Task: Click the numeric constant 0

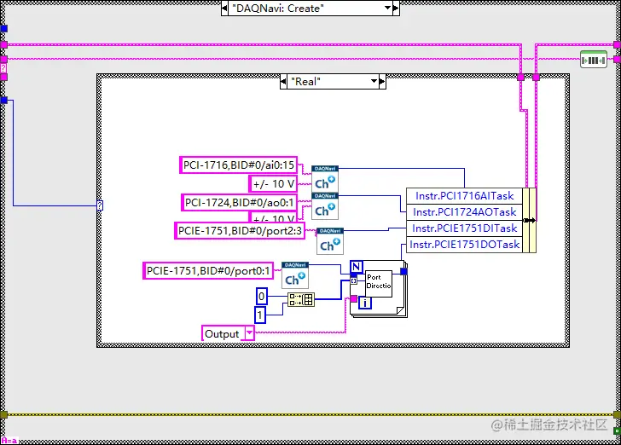Action: (261, 296)
